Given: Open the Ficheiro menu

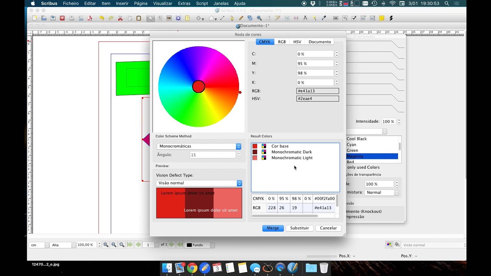Looking at the screenshot, I should coord(71,3).
